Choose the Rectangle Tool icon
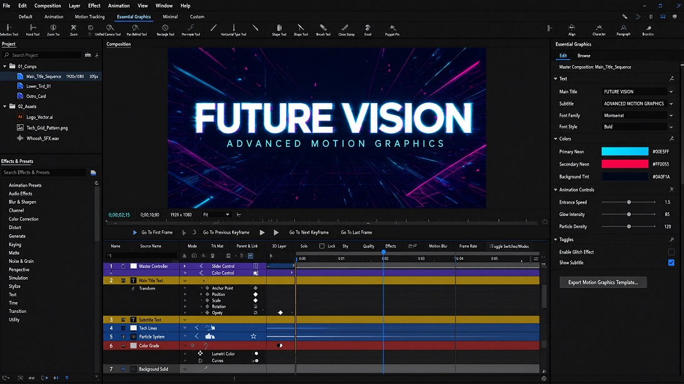Image resolution: width=684 pixels, height=384 pixels. [166, 29]
